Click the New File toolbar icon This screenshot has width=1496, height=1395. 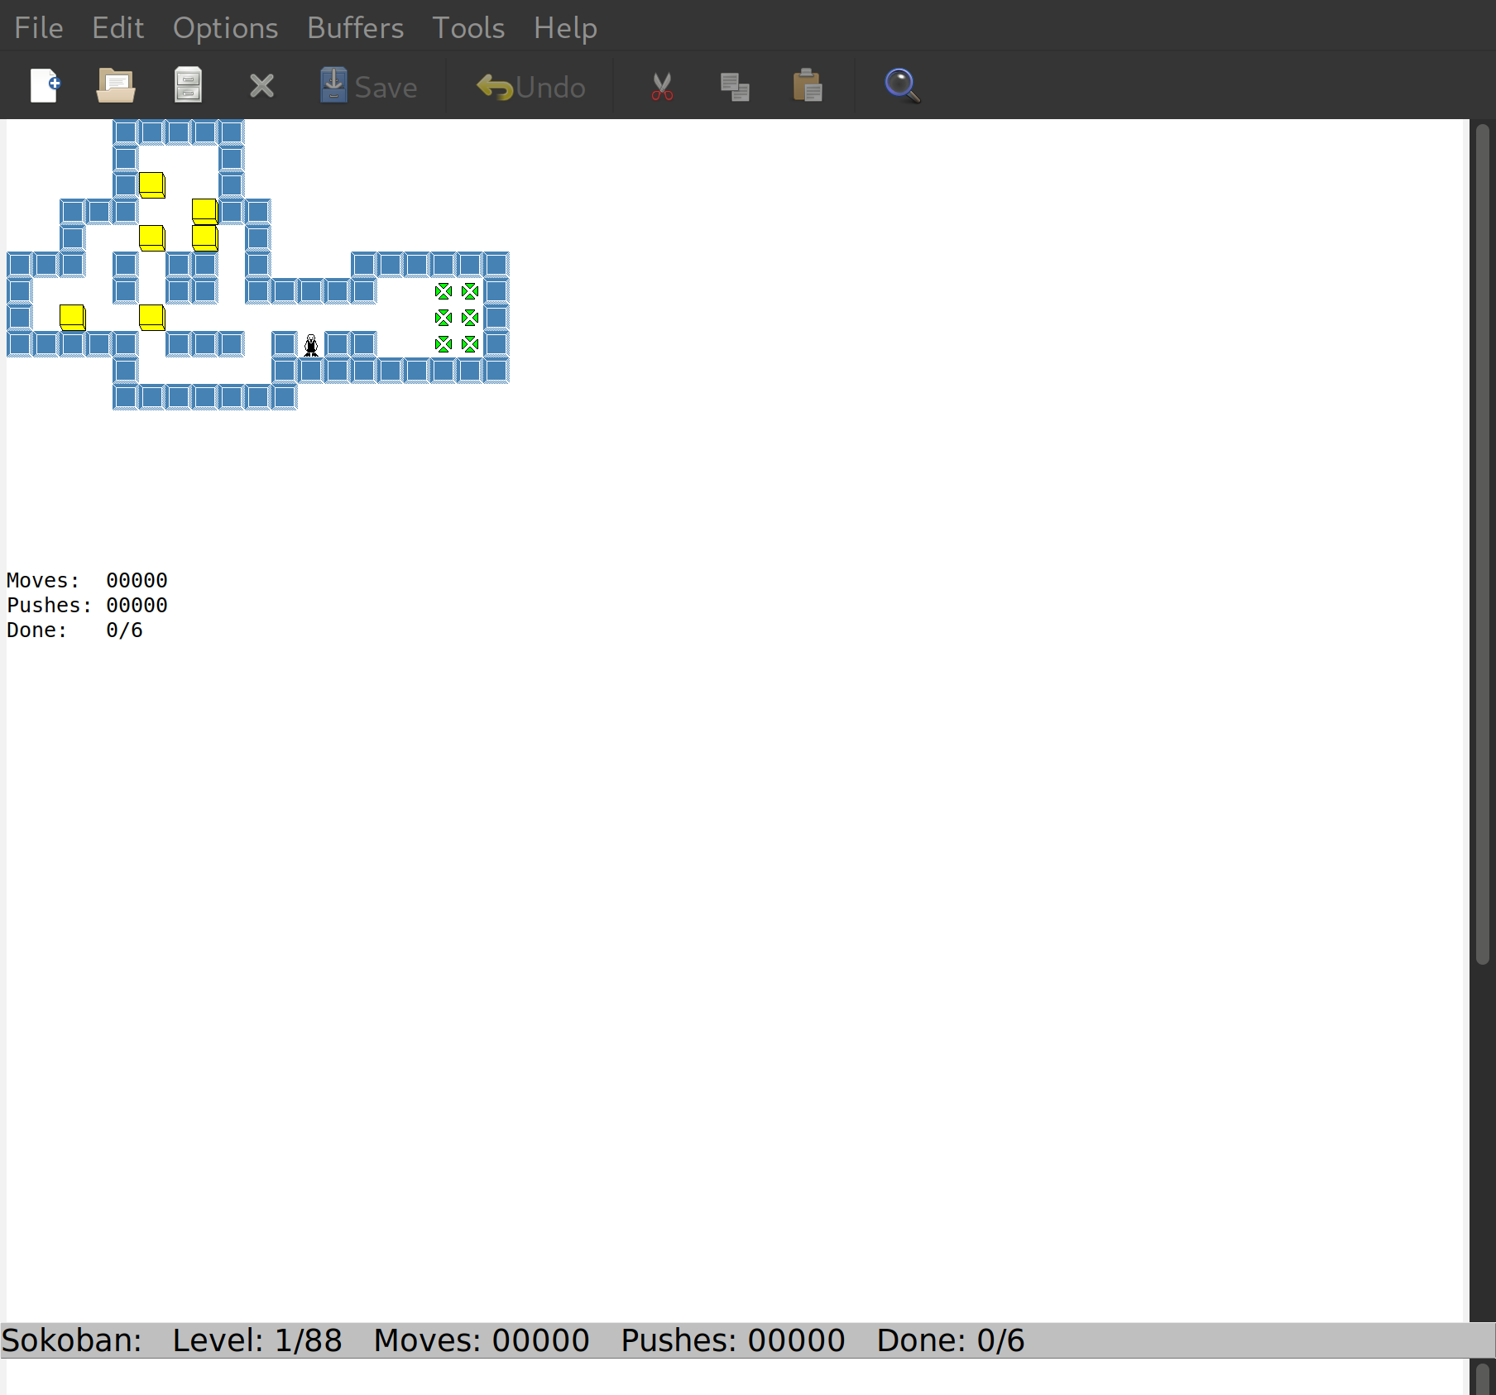pos(45,85)
